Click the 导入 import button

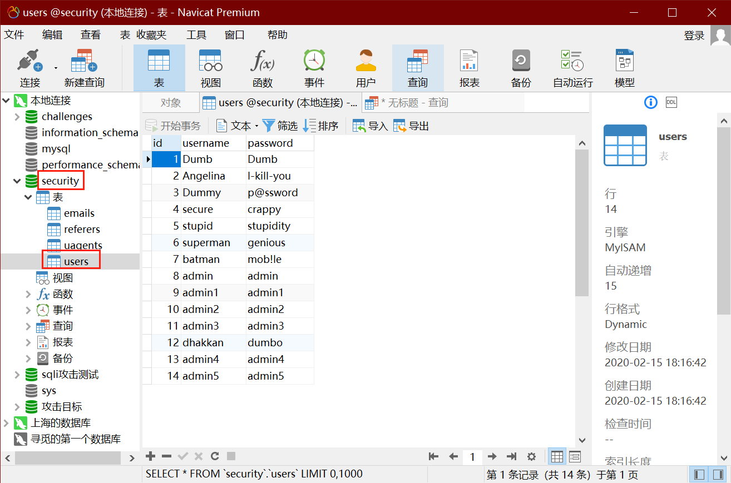pyautogui.click(x=371, y=126)
